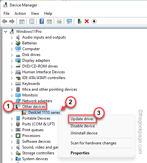Select the Other devices category

click(x=34, y=107)
